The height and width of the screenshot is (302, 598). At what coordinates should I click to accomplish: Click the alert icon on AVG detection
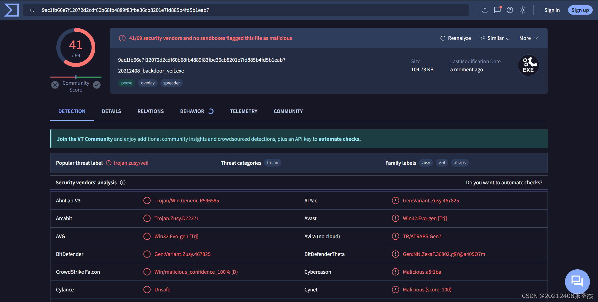point(147,236)
